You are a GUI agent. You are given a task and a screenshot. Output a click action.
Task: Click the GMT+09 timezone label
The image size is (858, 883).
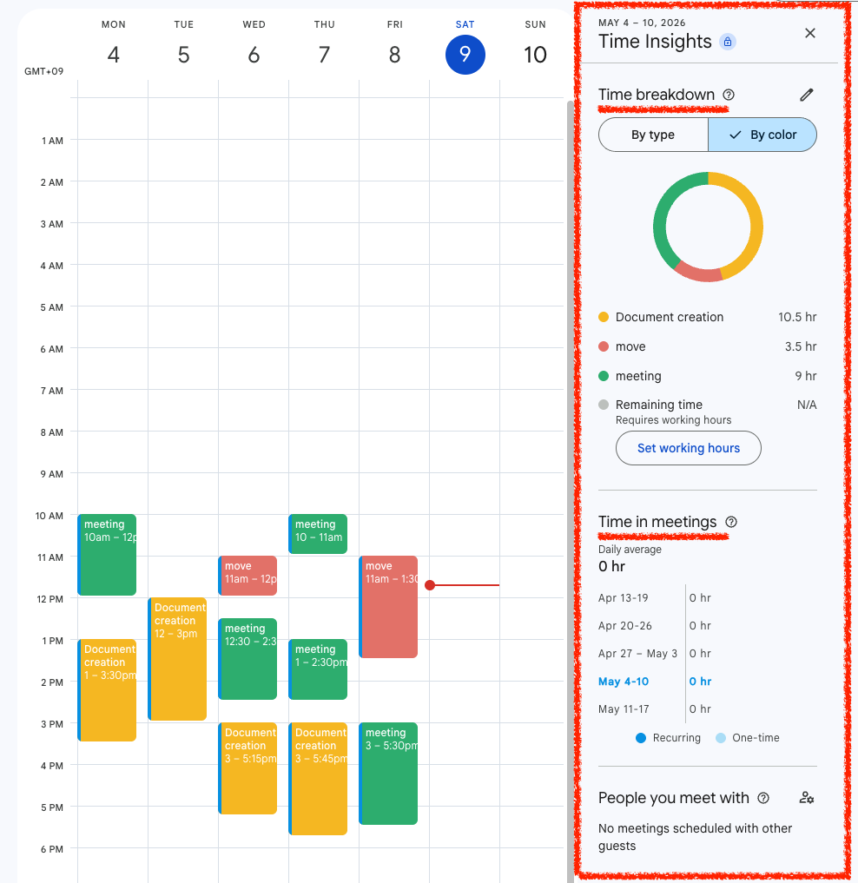point(44,71)
